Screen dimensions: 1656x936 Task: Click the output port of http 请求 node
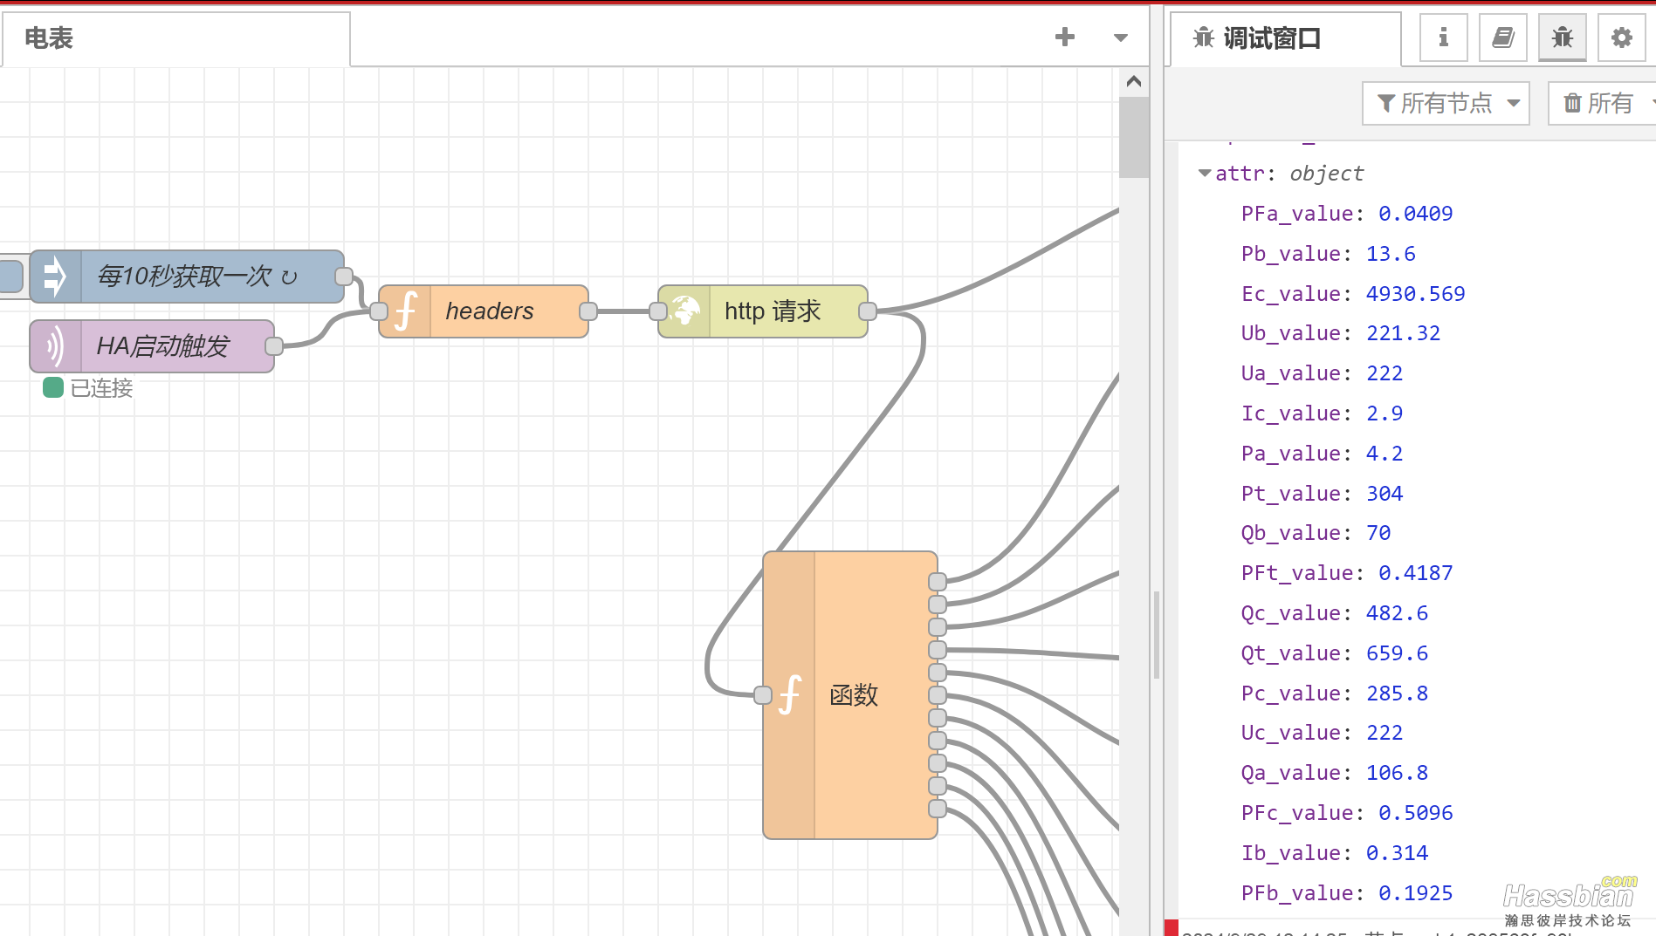868,311
